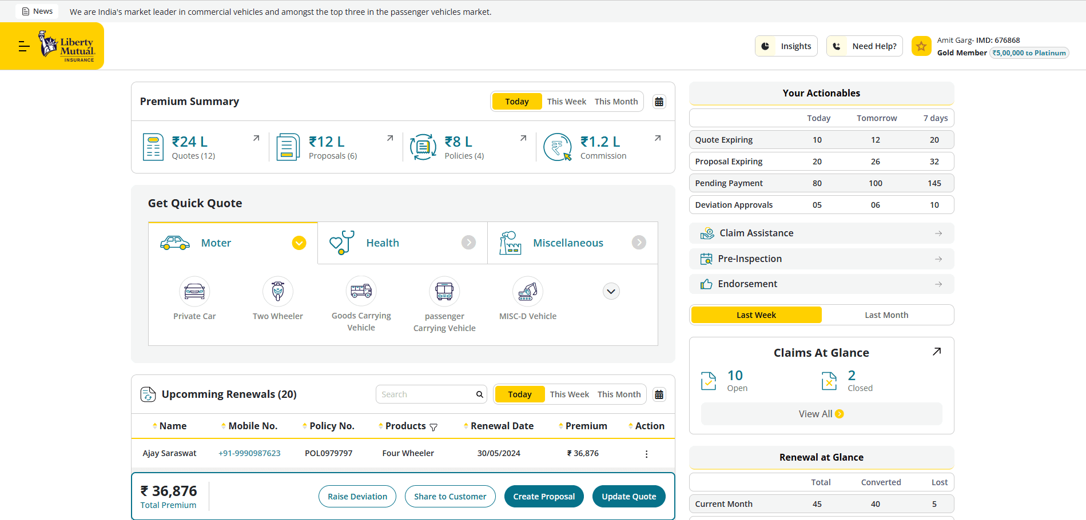Select This Week in Premium Summary
The image size is (1086, 520).
click(x=566, y=101)
